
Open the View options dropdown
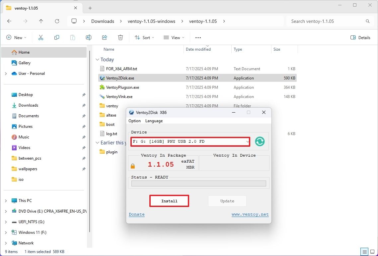point(174,37)
